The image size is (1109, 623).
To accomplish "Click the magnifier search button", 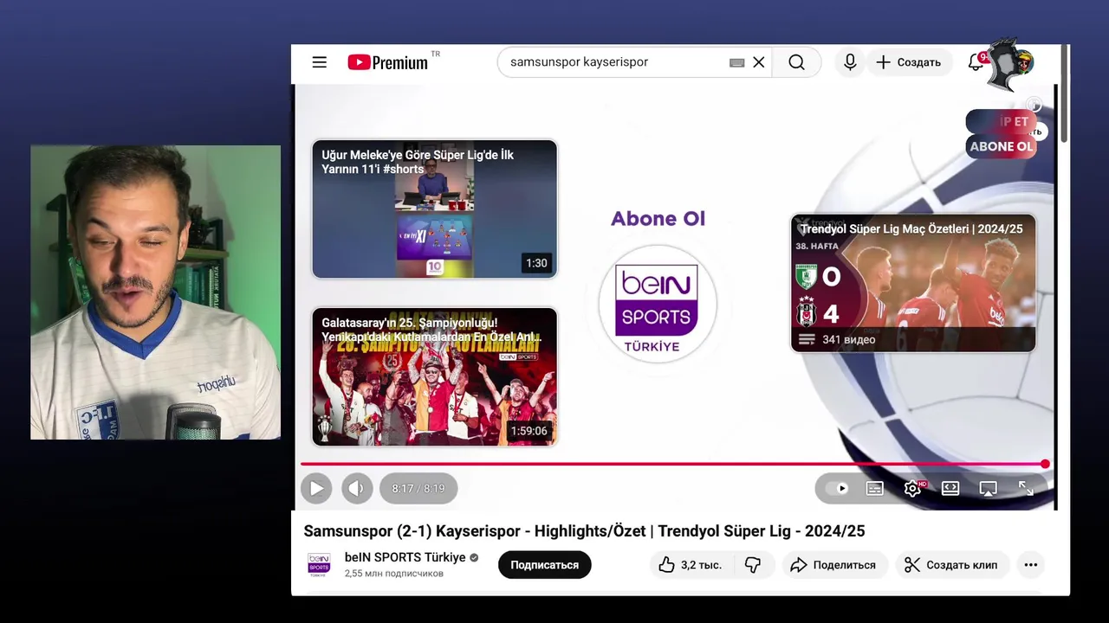I will click(796, 62).
